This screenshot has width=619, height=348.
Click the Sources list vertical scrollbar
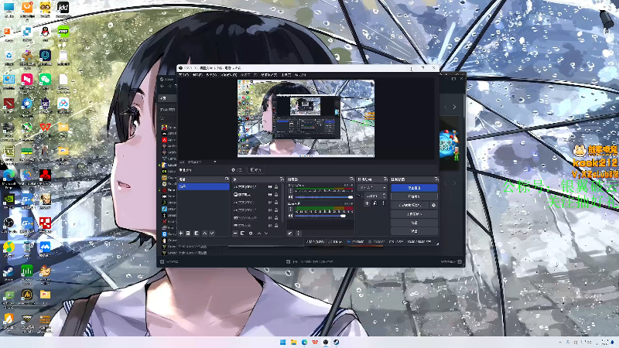(282, 203)
